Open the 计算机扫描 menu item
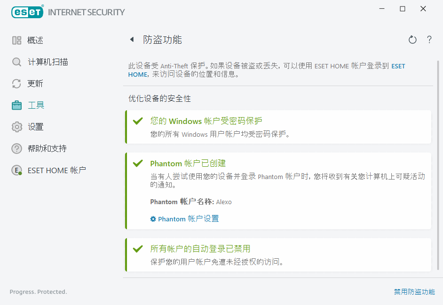 point(48,62)
